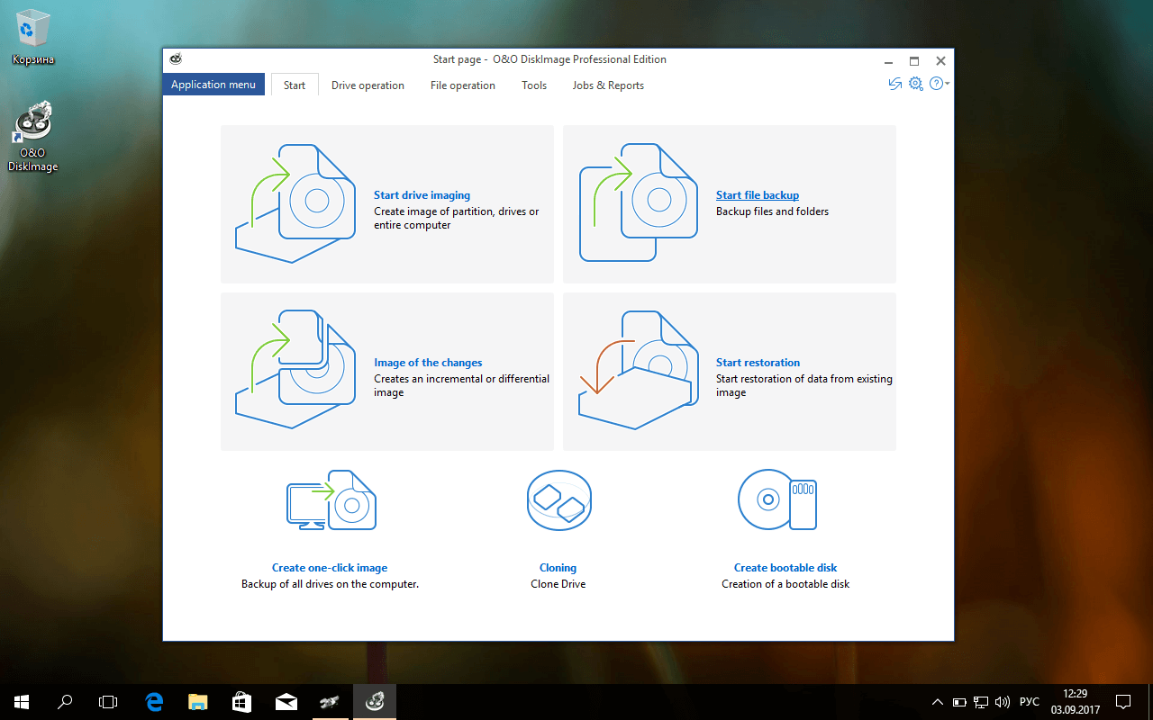
Task: Select the Recycle Bin (Корзина) desktop icon
Action: [32, 38]
